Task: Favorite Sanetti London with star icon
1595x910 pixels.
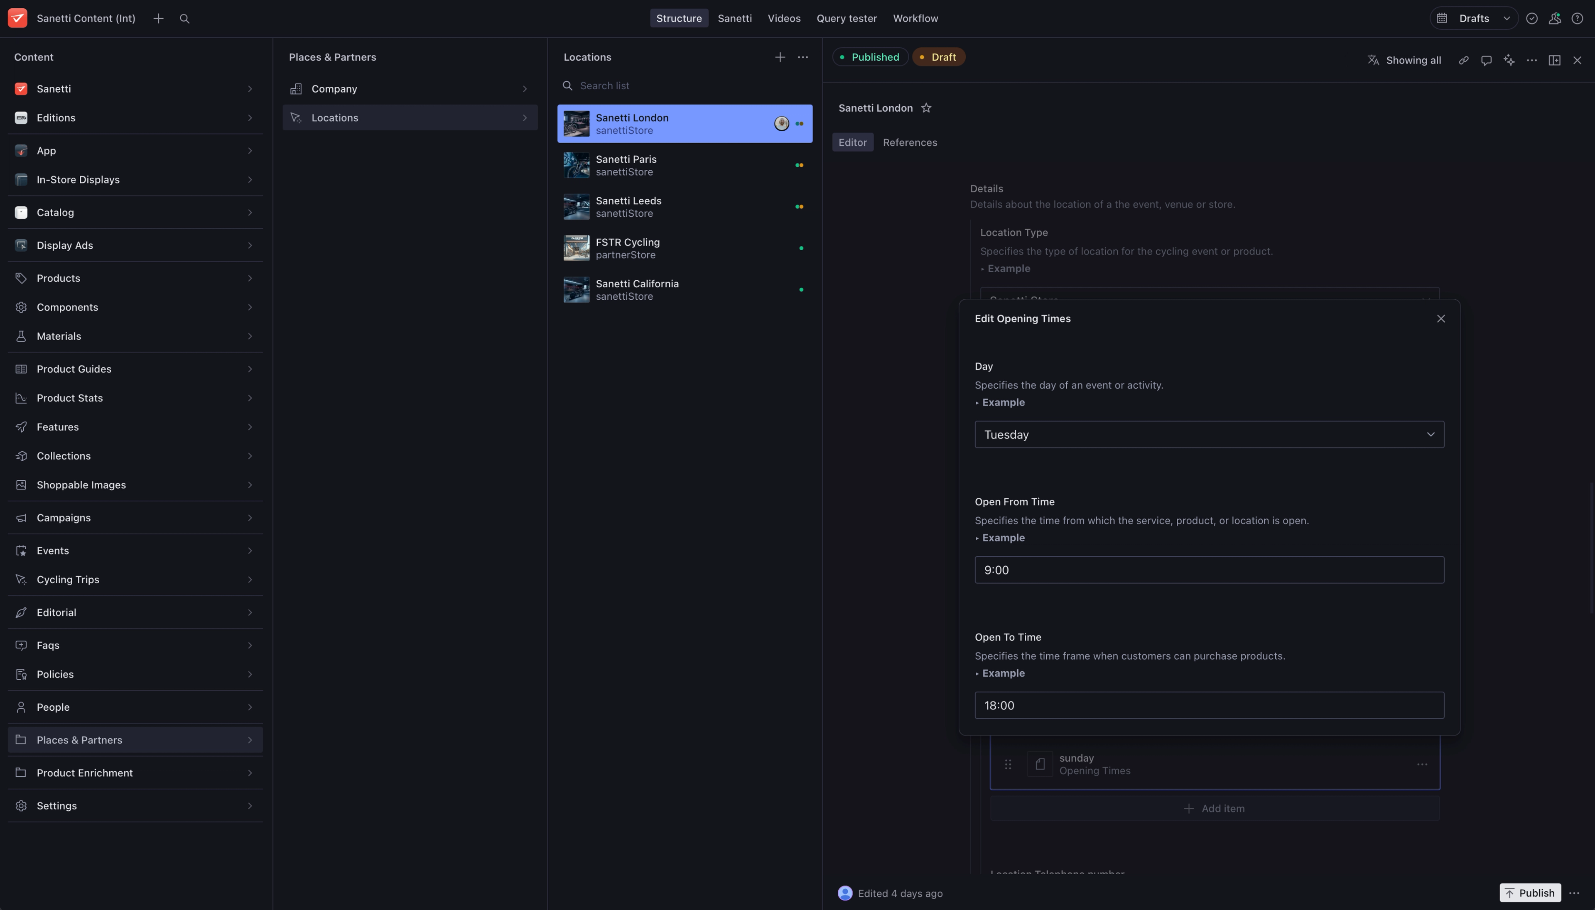Action: pos(926,108)
